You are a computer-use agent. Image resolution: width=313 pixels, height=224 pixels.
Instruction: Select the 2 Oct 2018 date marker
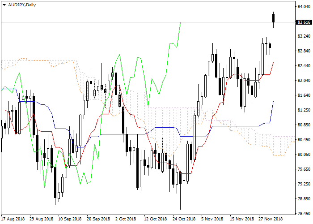(125, 219)
